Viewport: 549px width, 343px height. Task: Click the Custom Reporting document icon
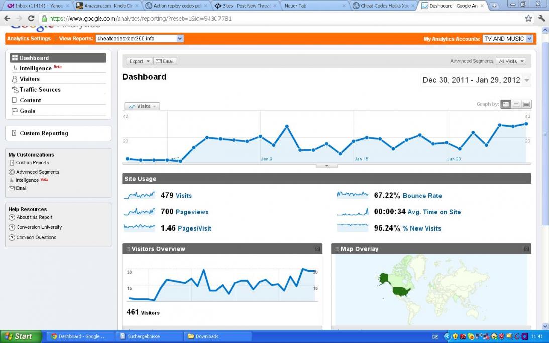(14, 133)
